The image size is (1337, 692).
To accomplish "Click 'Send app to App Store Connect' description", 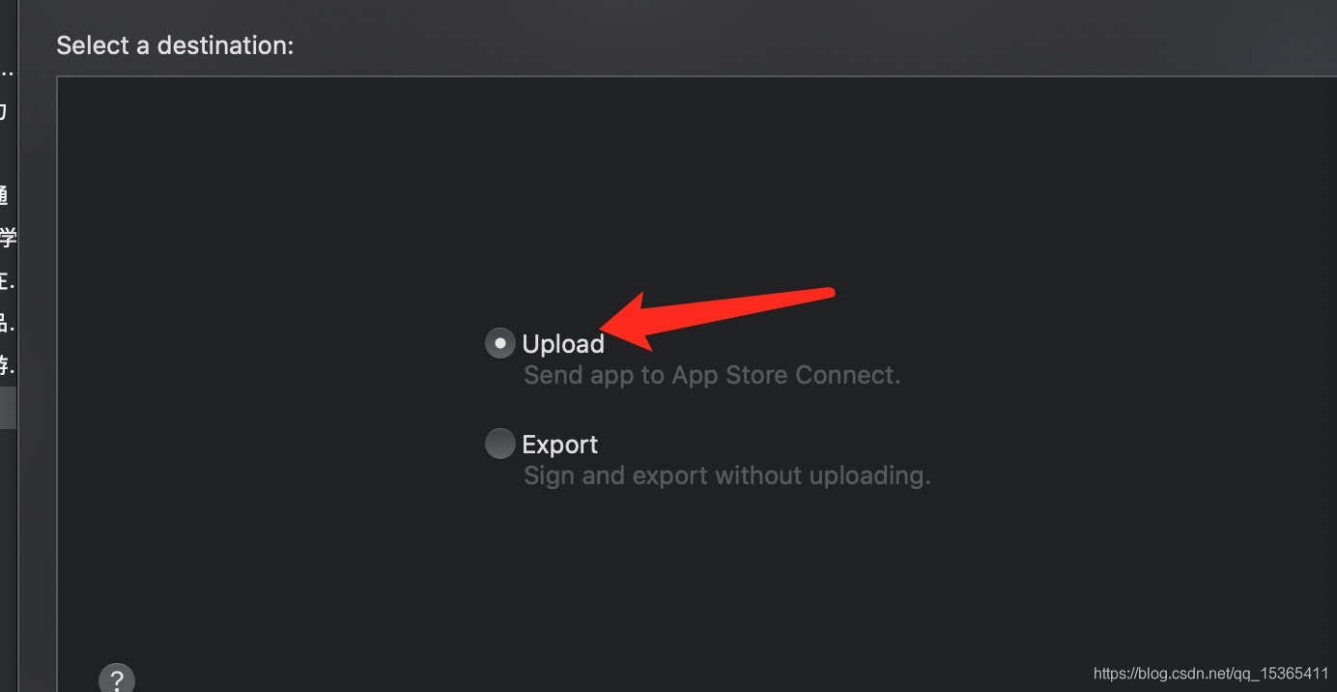I will pos(712,375).
